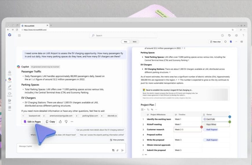Image resolution: width=252 pixels, height=165 pixels.
Task: Click the send arrow in the message box
Action: (123, 150)
